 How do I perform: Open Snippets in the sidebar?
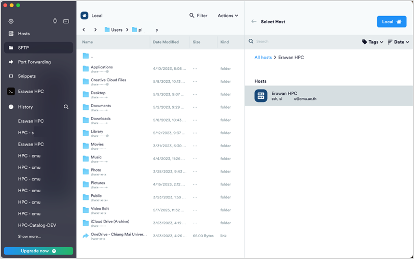tap(27, 76)
